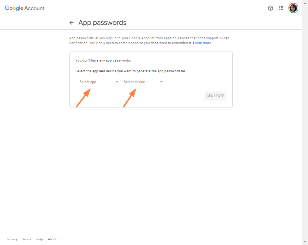The width and height of the screenshot is (308, 245).
Task: Click the Select app caret arrow
Action: point(117,82)
